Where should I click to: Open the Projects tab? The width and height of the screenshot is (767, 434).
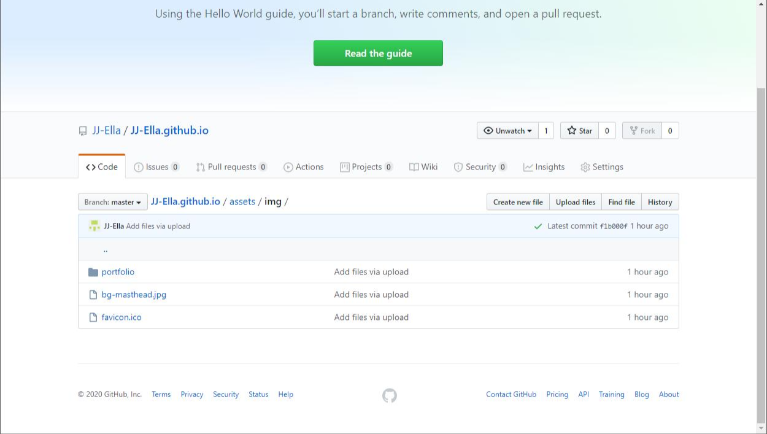pyautogui.click(x=366, y=167)
